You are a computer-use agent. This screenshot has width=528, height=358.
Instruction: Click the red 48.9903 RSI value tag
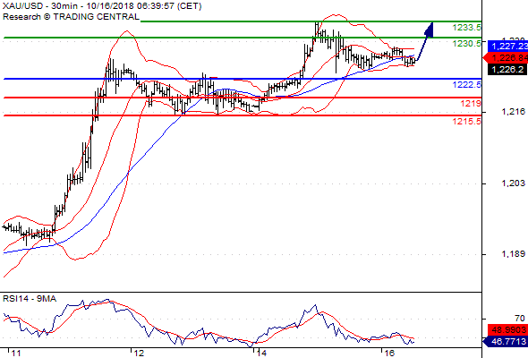(507, 329)
